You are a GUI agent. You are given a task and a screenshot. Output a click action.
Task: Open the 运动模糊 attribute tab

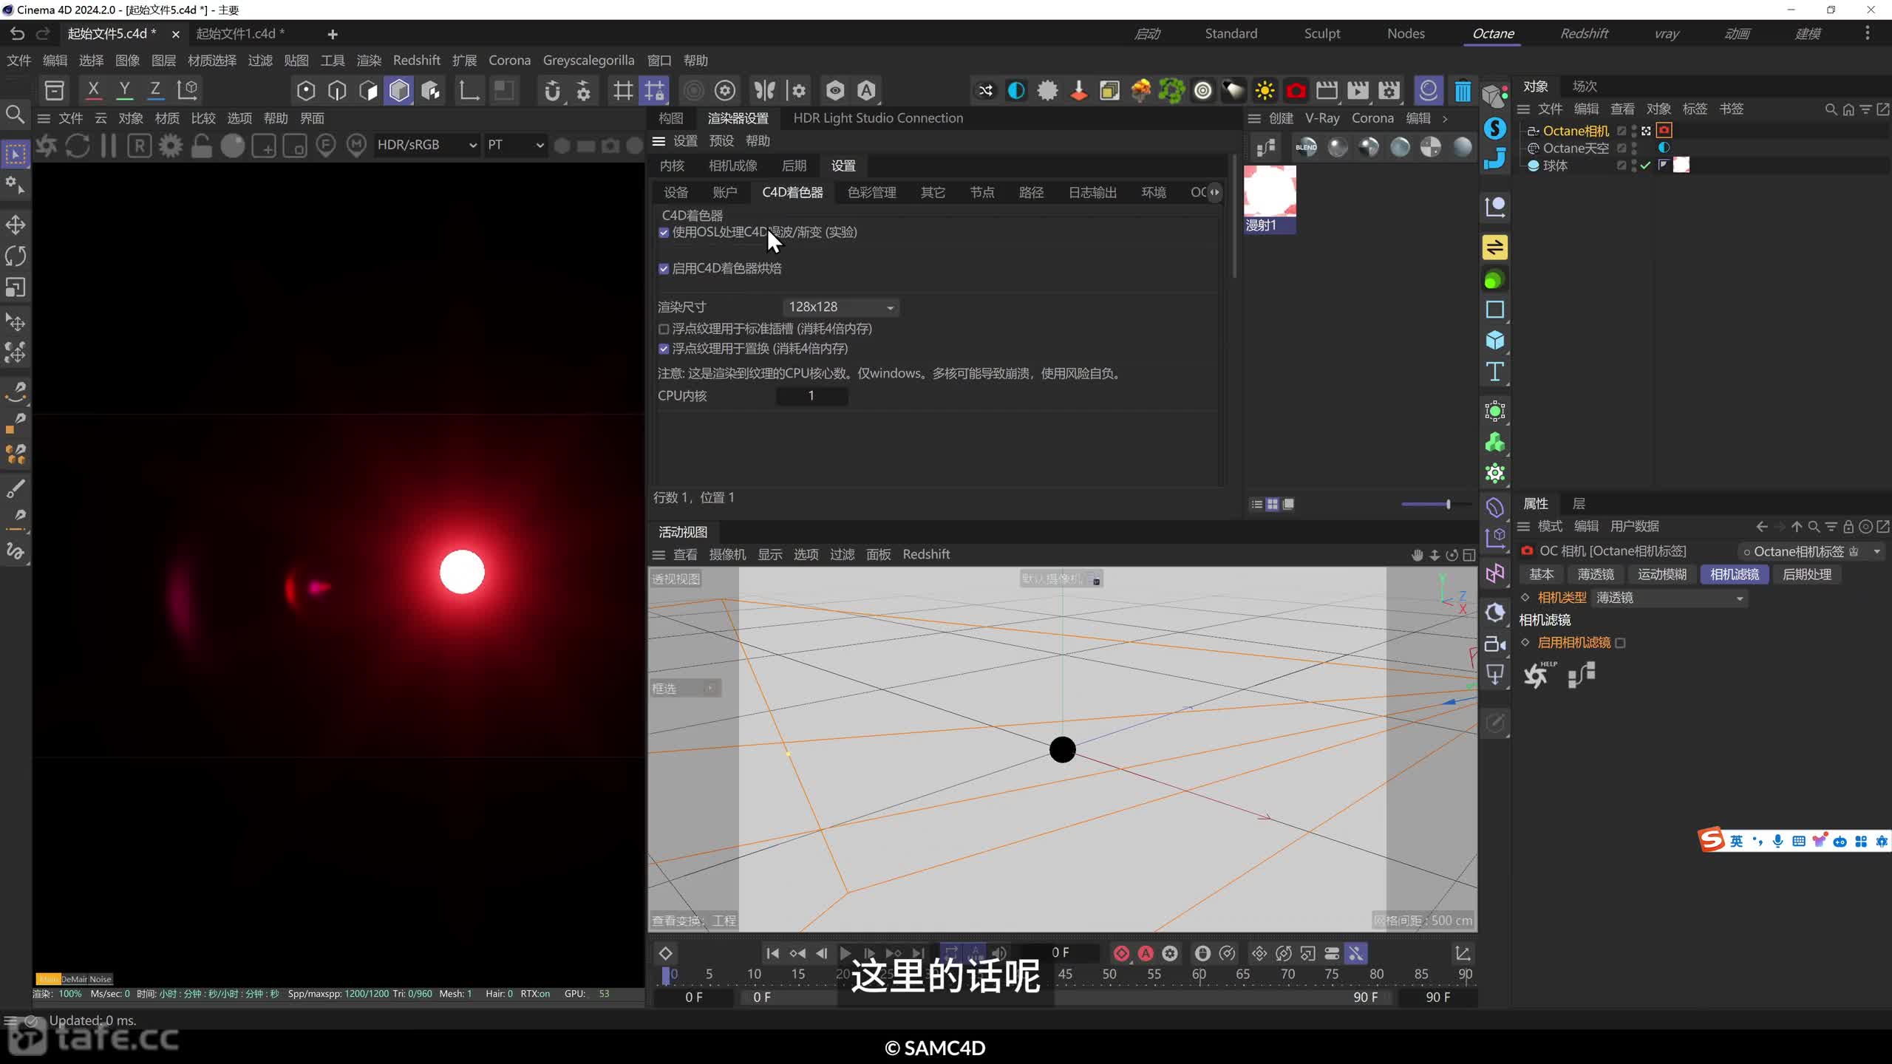tap(1662, 575)
